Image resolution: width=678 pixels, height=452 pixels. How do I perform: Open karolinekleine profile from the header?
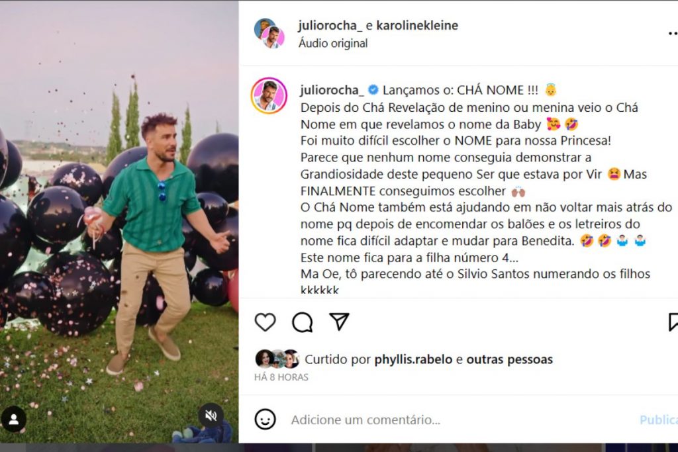(417, 26)
